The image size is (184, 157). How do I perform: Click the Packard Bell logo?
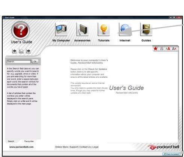tap(163, 147)
